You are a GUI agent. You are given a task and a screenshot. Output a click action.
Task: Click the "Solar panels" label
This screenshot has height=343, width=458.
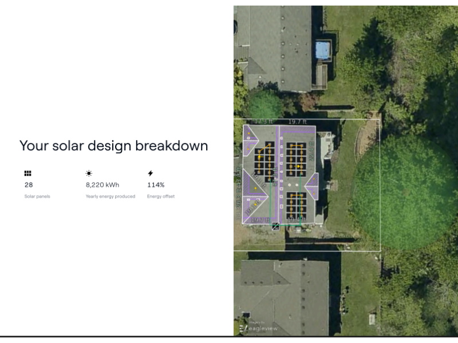37,197
